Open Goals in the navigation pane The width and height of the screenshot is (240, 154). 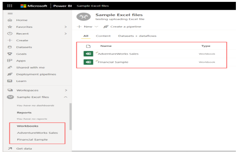coord(21,54)
